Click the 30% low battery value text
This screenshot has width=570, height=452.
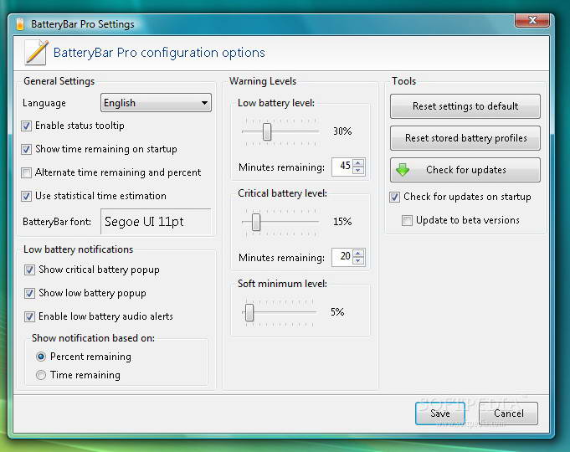(x=342, y=131)
